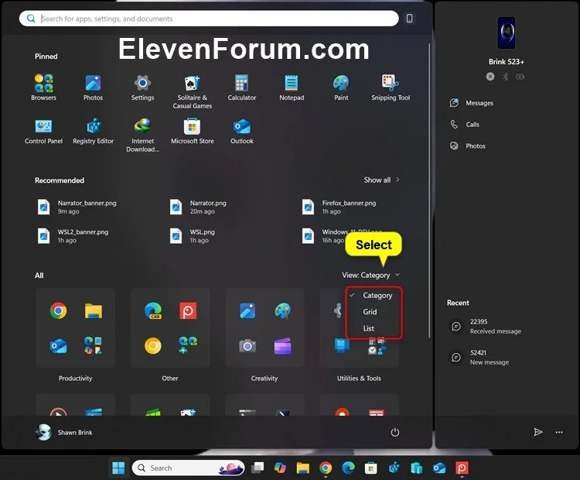This screenshot has width=580, height=480.
Task: Open new message from 52421
Action: pos(479,358)
